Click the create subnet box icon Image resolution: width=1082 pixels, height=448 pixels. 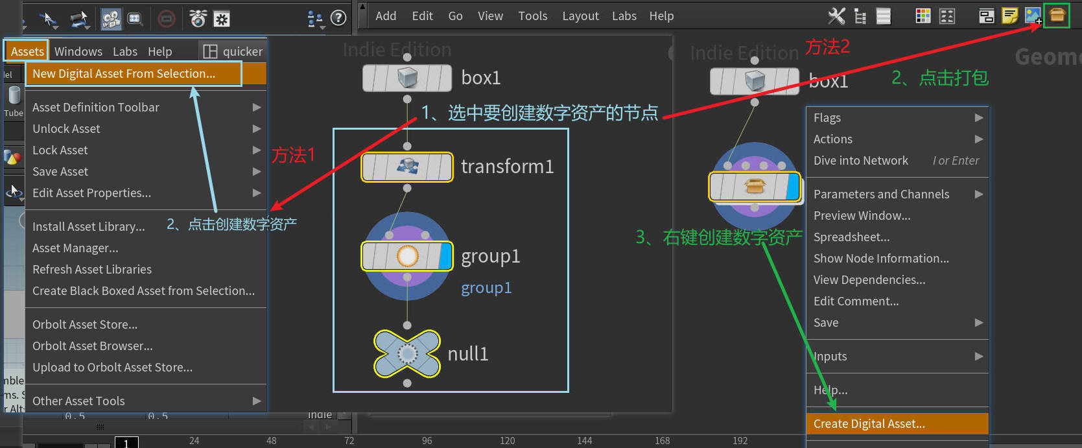click(x=1057, y=16)
